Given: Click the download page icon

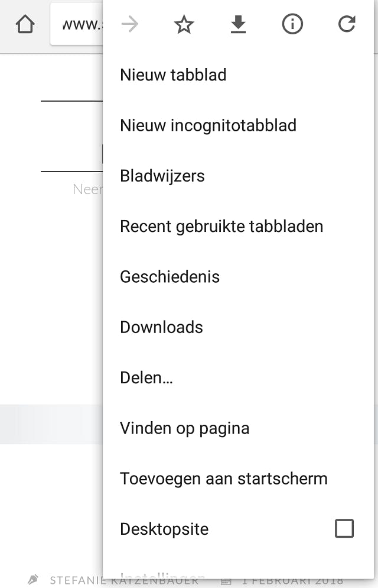Looking at the screenshot, I should (238, 24).
